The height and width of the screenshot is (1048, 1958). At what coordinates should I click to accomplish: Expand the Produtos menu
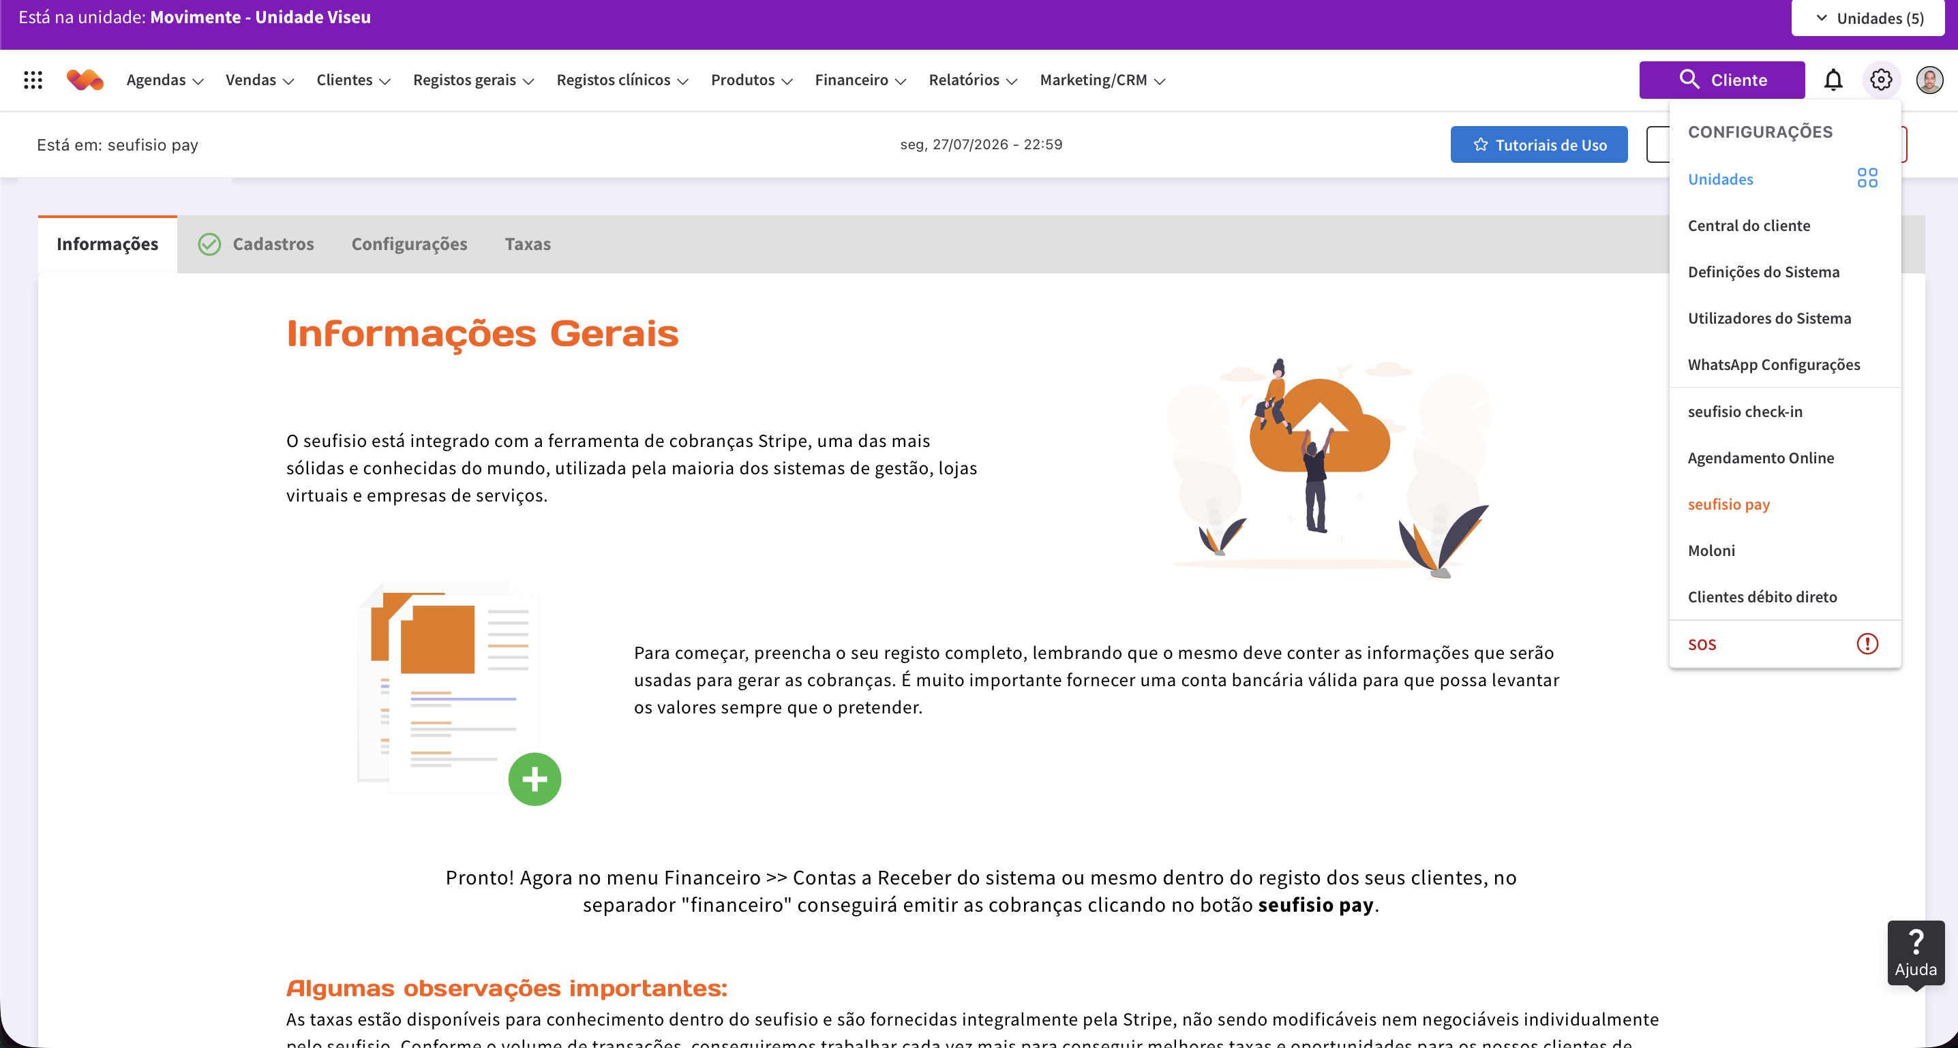tap(752, 80)
